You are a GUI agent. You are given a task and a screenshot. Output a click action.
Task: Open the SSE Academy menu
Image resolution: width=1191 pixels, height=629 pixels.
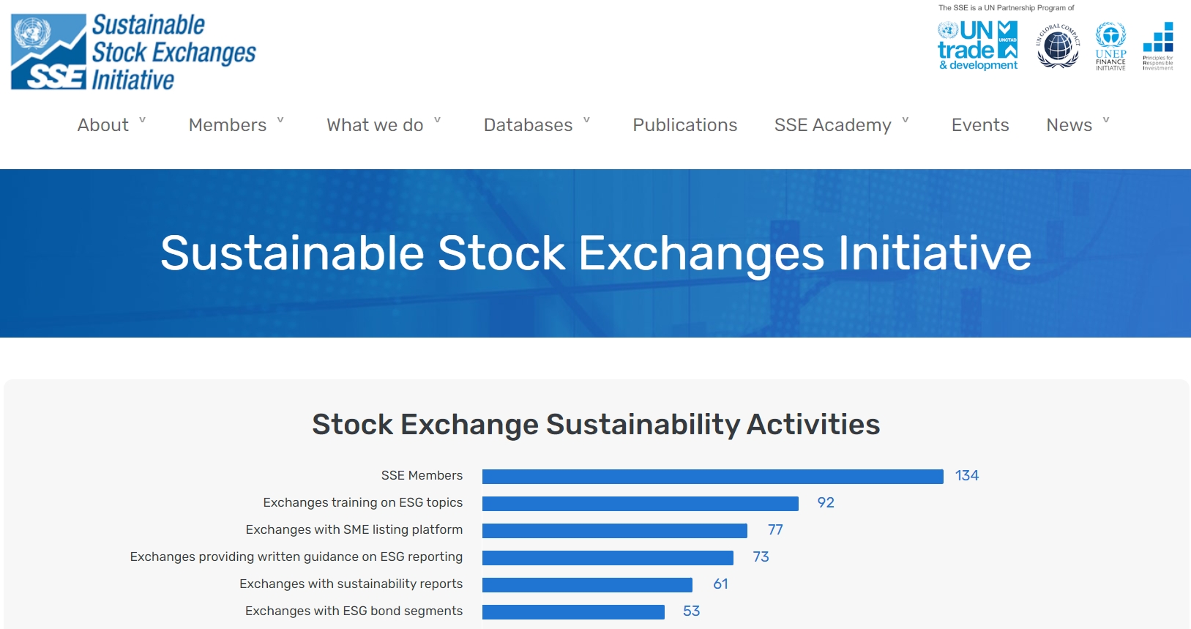pos(833,125)
